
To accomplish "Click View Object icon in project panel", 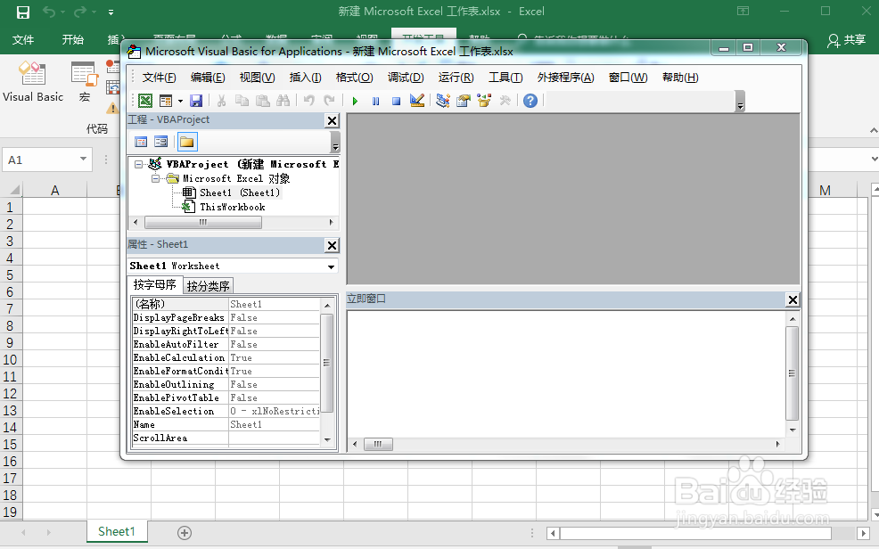I will pyautogui.click(x=160, y=142).
